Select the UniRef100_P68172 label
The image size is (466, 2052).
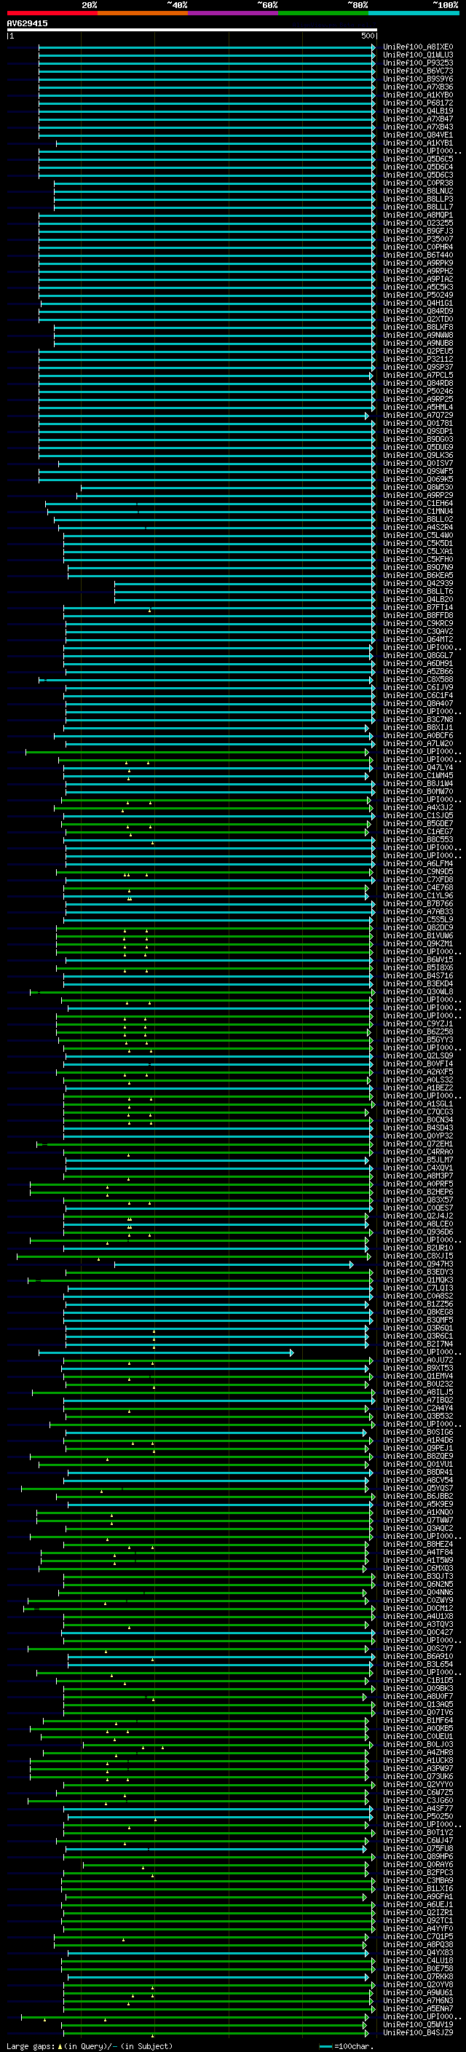418,103
